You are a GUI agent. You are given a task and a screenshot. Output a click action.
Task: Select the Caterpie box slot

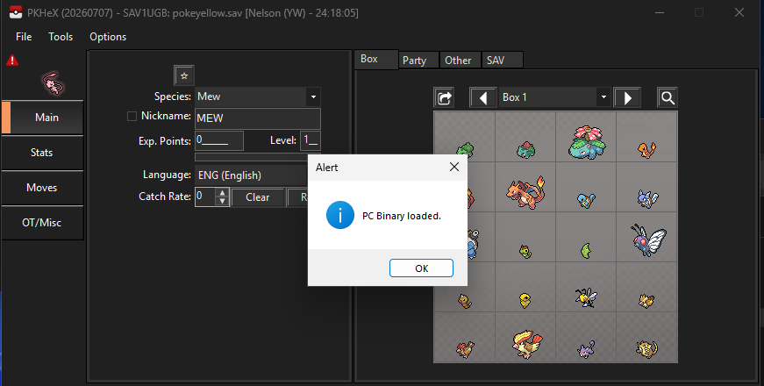click(525, 238)
